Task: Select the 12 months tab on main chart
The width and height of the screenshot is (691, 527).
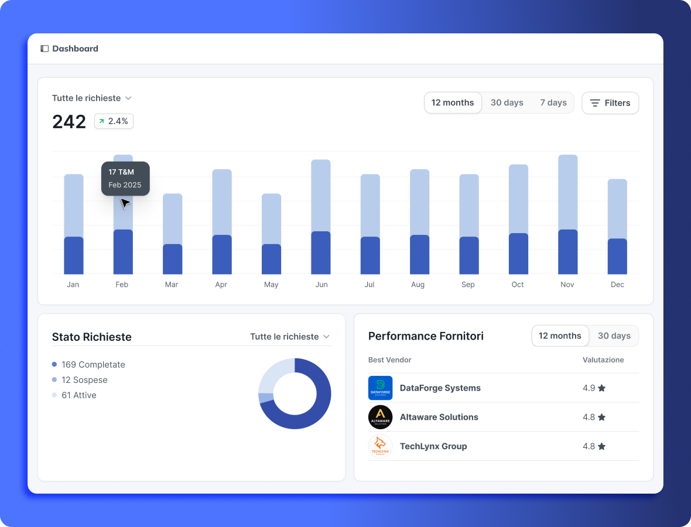Action: (x=453, y=102)
